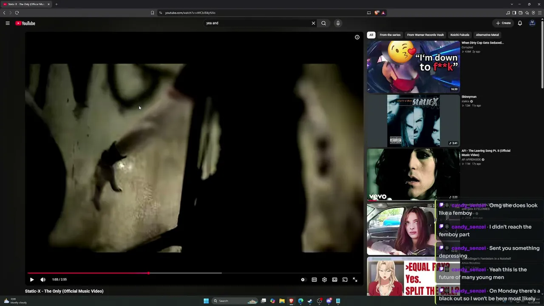Go back with the browser back arrow
This screenshot has width=544, height=306.
click(4, 13)
